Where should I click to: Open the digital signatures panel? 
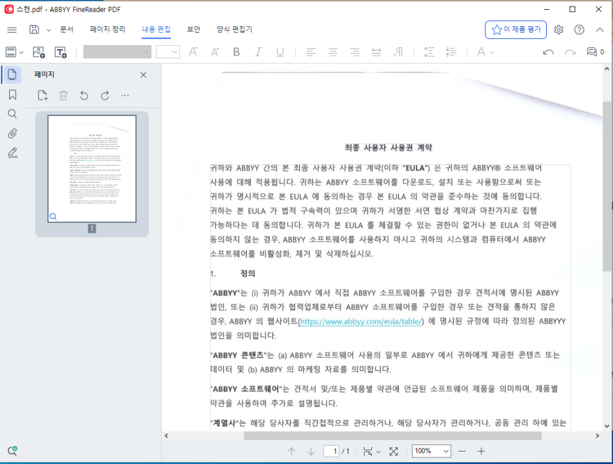pyautogui.click(x=12, y=153)
